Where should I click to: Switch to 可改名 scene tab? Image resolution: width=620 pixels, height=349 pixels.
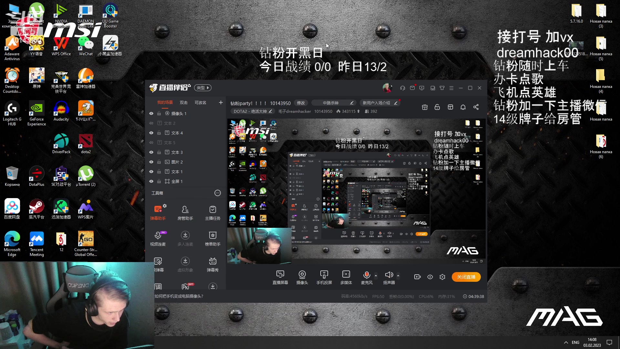click(x=200, y=102)
